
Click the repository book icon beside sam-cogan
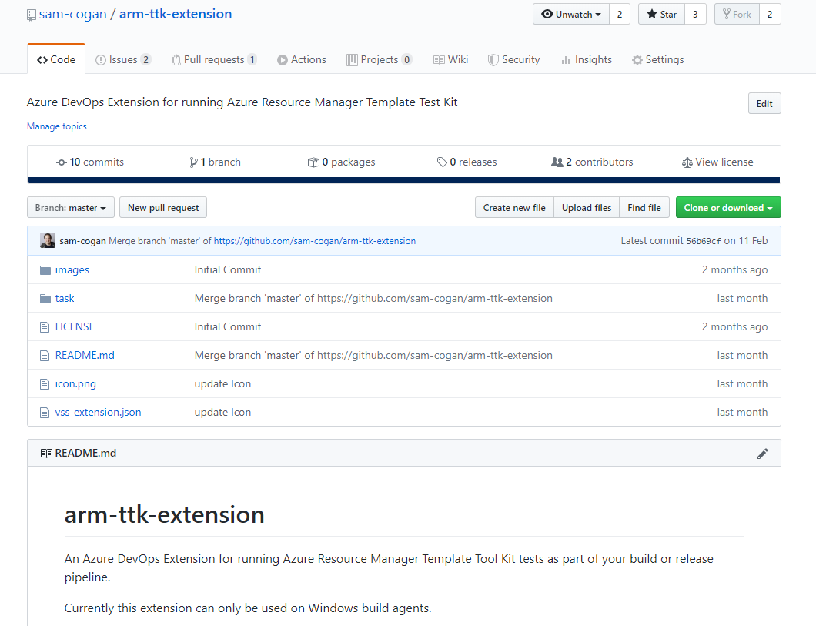32,15
